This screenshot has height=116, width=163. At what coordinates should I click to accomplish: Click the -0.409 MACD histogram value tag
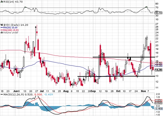click(x=158, y=108)
